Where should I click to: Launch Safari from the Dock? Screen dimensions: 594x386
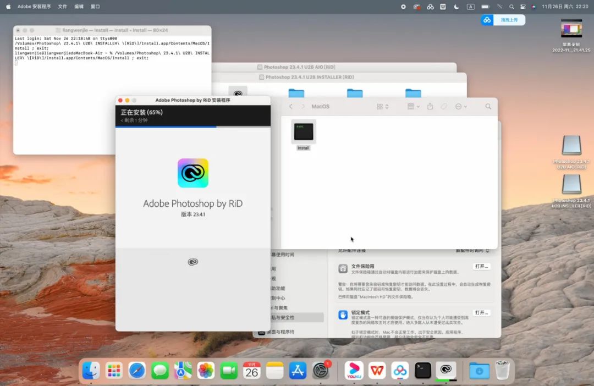pyautogui.click(x=137, y=370)
